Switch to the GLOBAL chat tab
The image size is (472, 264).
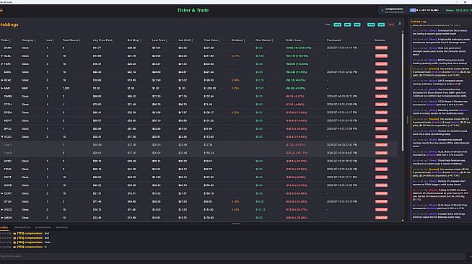[x=4, y=228]
